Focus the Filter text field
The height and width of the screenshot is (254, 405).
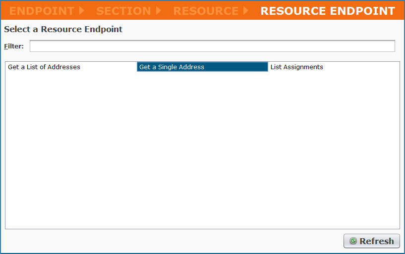pyautogui.click(x=212, y=46)
